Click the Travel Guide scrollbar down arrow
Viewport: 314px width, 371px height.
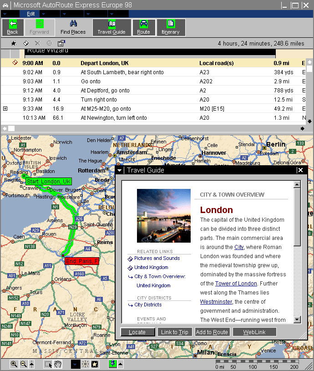pos(297,320)
